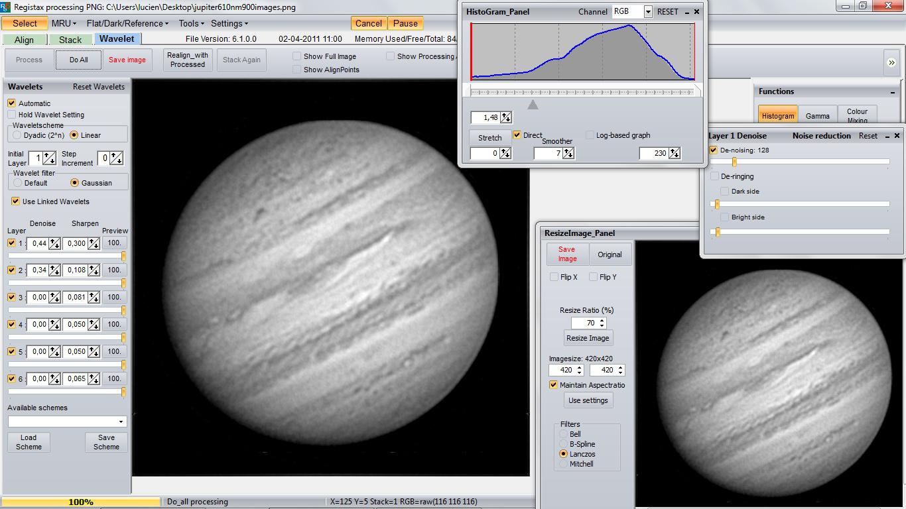This screenshot has width=906, height=509.
Task: Click the histogram Stretch button
Action: (x=490, y=138)
